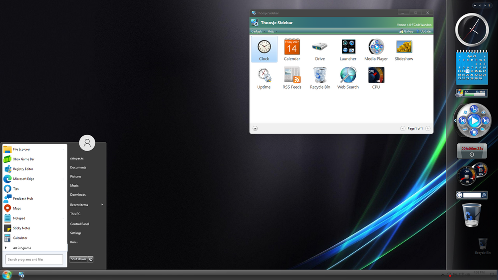Open the Gadgets menu
The height and width of the screenshot is (280, 498).
pyautogui.click(x=258, y=31)
